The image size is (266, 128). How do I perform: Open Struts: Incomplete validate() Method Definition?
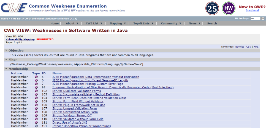point(86,94)
